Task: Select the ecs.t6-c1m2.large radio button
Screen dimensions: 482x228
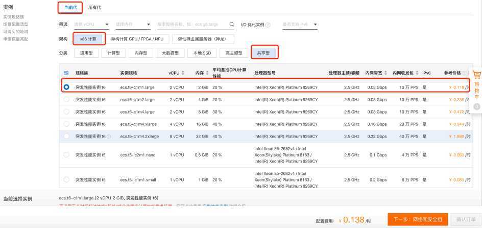Action: 66,100
